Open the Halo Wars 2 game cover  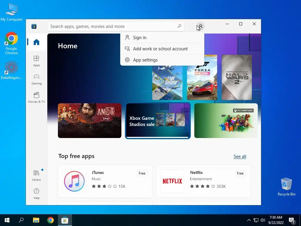(x=237, y=77)
